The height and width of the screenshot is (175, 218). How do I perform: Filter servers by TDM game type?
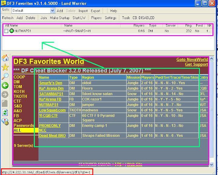(18, 87)
